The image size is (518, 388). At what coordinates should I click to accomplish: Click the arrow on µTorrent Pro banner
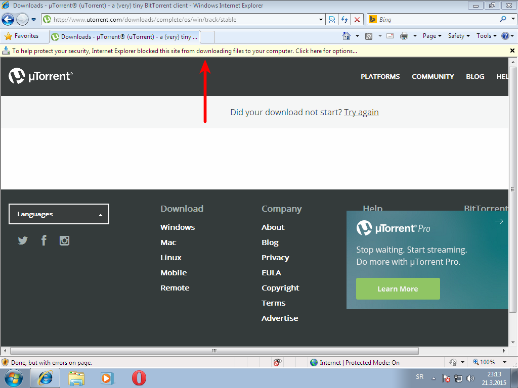tap(499, 221)
